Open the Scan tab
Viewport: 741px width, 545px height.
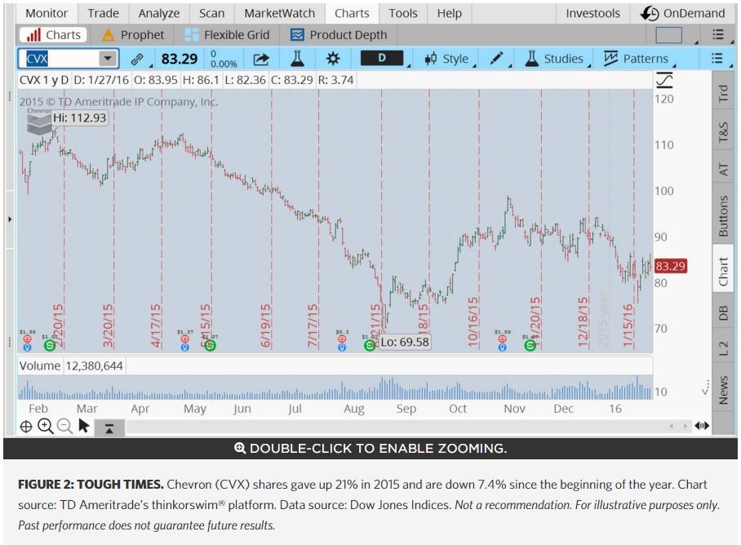[x=211, y=13]
